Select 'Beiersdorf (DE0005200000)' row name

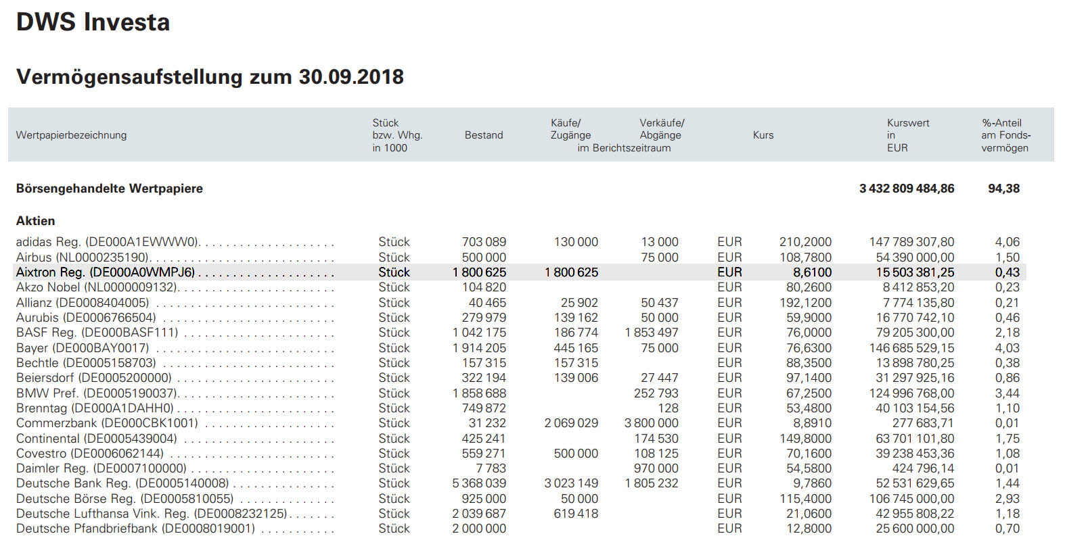point(94,378)
